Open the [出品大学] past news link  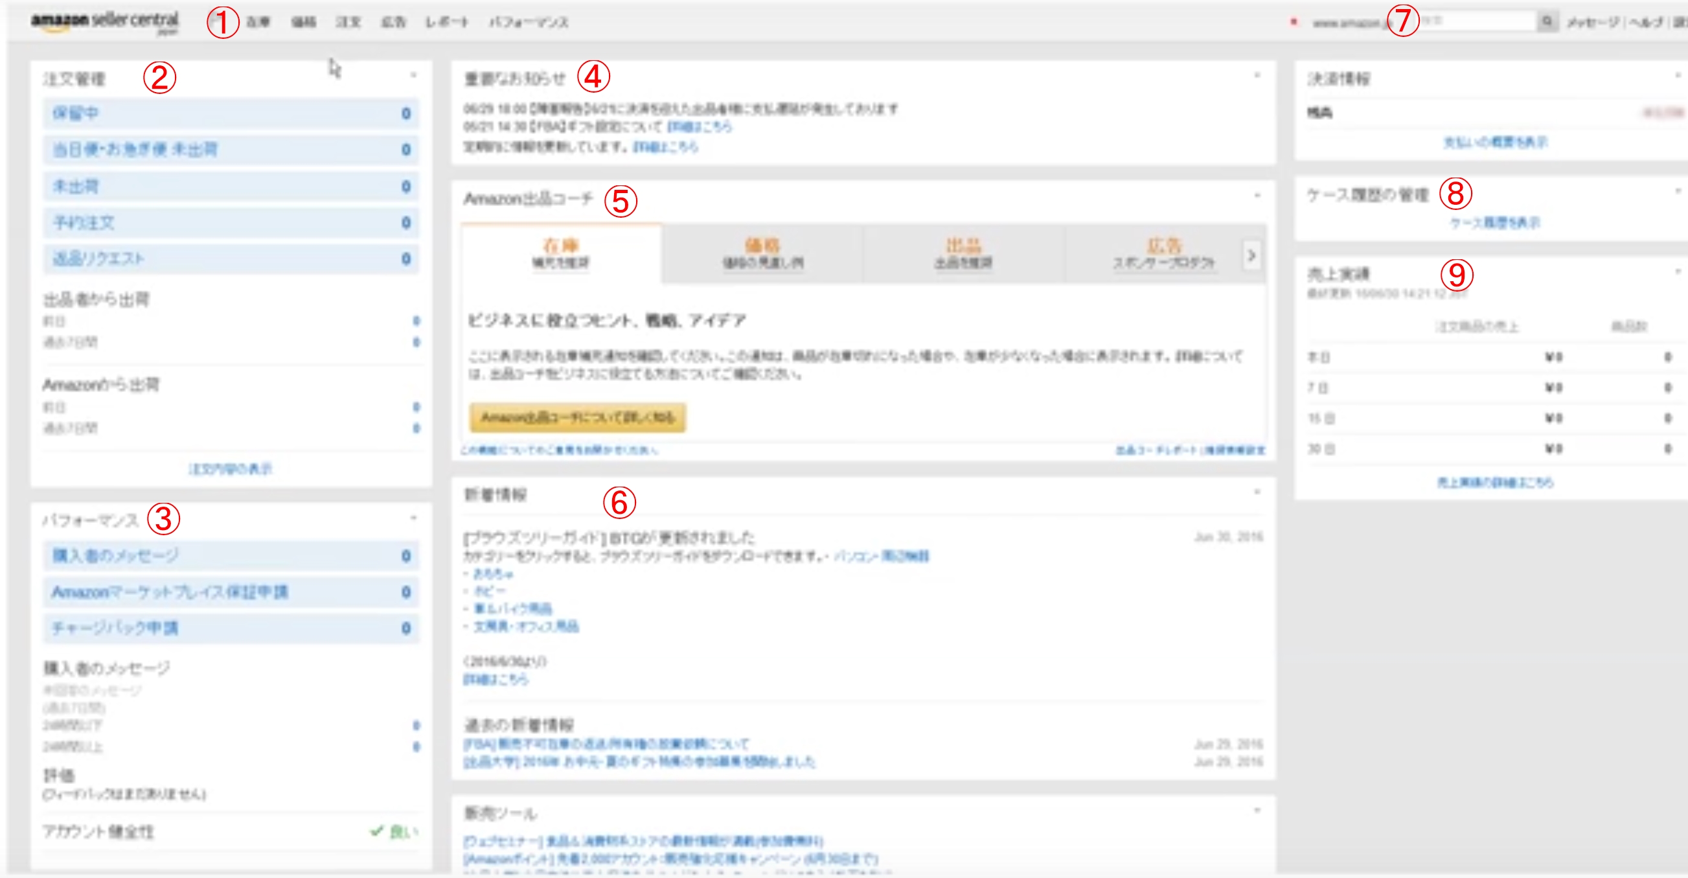pyautogui.click(x=639, y=761)
